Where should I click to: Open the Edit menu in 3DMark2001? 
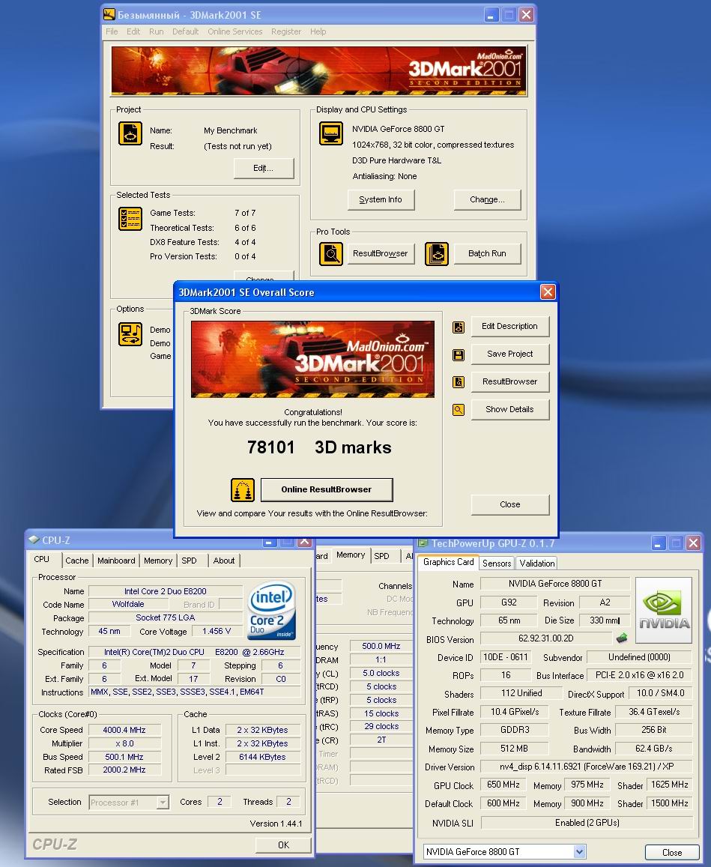click(x=133, y=31)
